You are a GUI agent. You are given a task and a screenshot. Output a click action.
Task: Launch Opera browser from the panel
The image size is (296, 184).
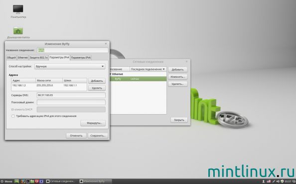(37, 182)
